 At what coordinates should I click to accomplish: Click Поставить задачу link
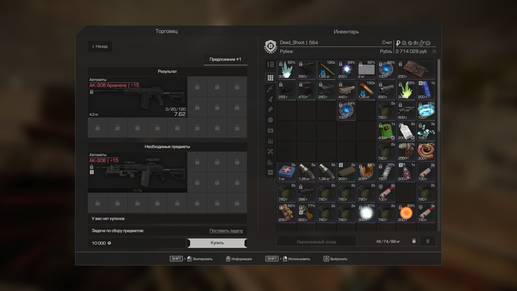pyautogui.click(x=226, y=231)
